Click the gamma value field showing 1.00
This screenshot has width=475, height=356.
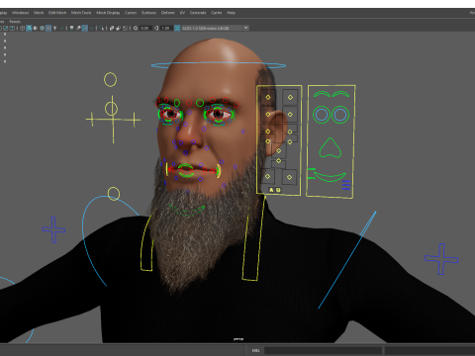tap(166, 29)
